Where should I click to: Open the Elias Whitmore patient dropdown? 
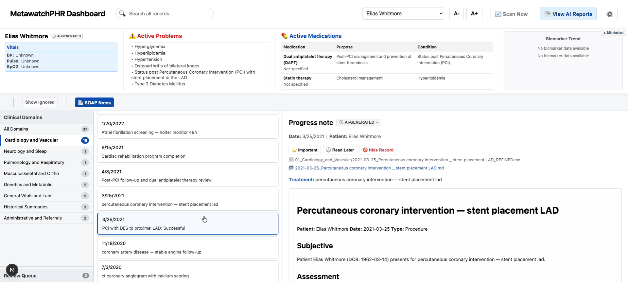403,14
